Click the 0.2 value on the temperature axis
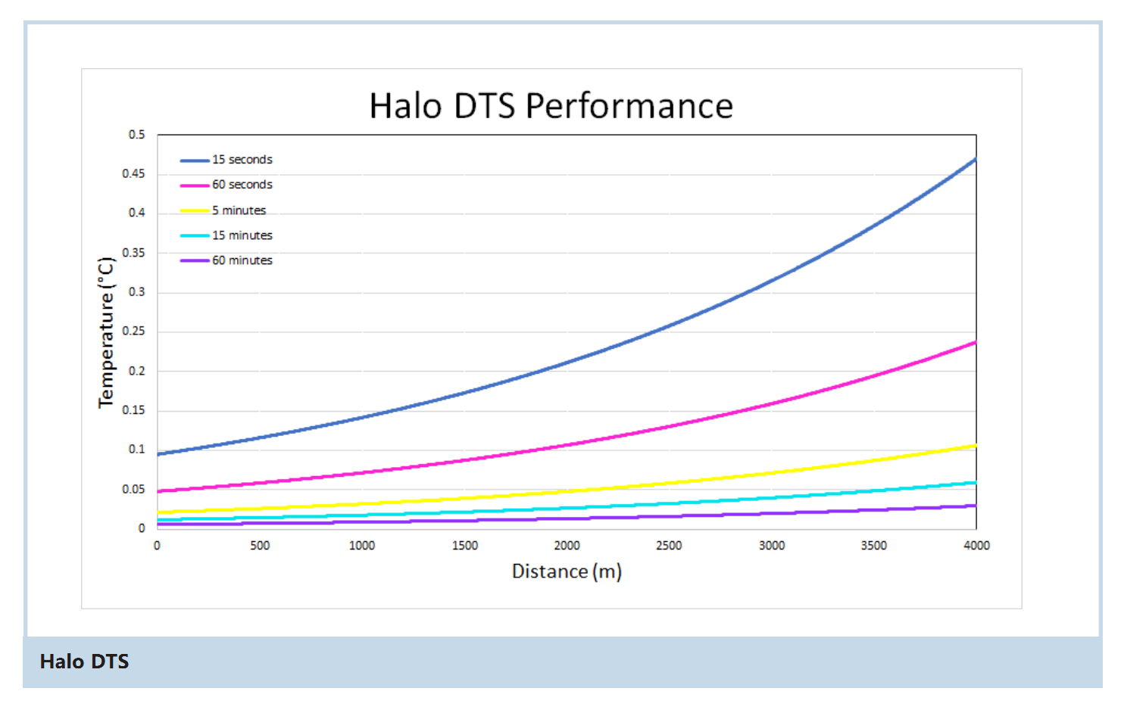The width and height of the screenshot is (1124, 713). tap(136, 371)
